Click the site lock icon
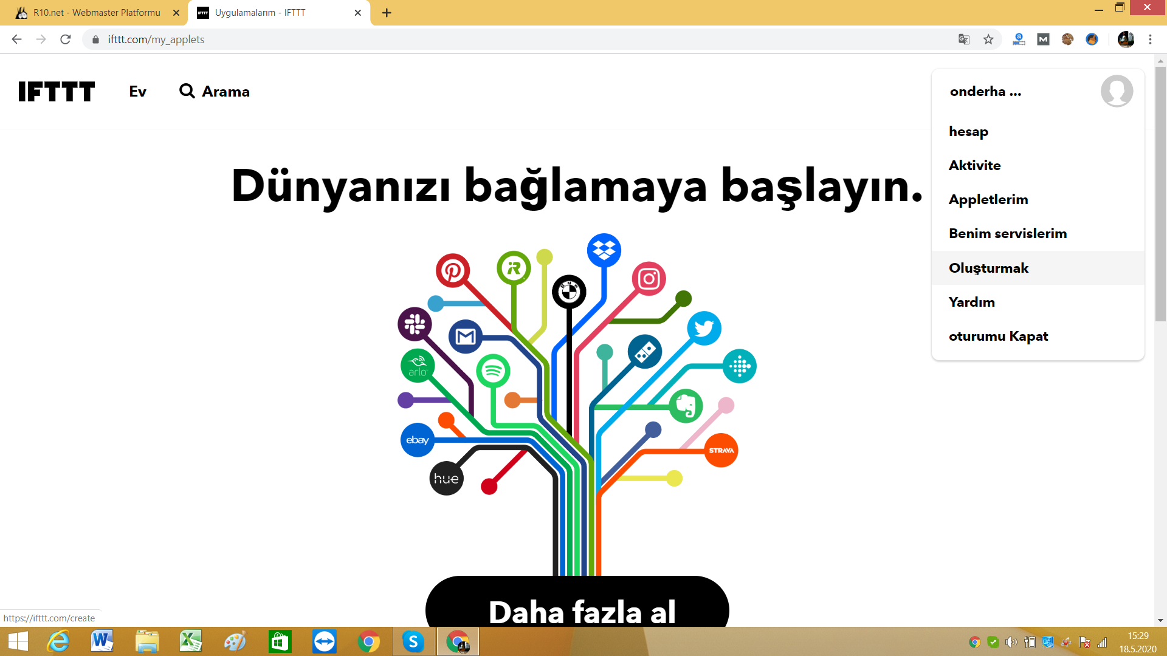The image size is (1167, 656). (95, 39)
